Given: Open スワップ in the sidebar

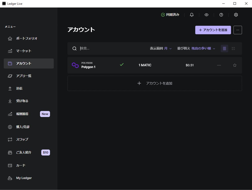Looking at the screenshot, I should [x=28, y=139].
